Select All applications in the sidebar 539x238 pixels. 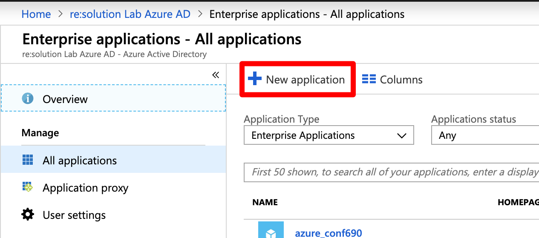(80, 161)
